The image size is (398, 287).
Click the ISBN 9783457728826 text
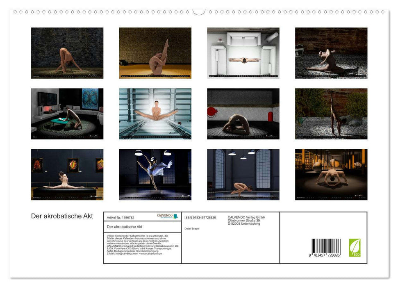[200, 217]
